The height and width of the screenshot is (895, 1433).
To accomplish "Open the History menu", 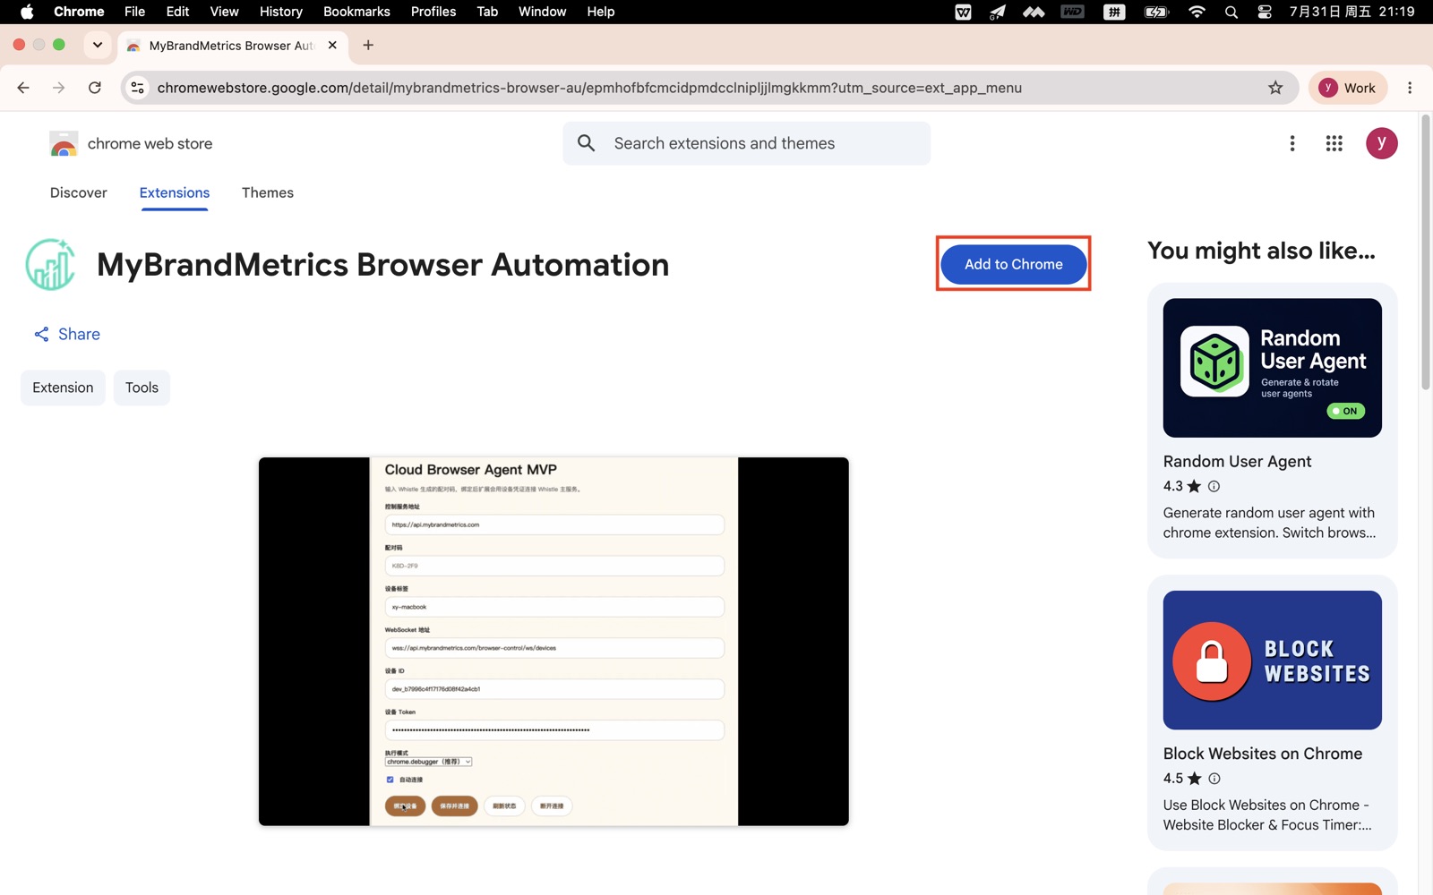I will (281, 12).
